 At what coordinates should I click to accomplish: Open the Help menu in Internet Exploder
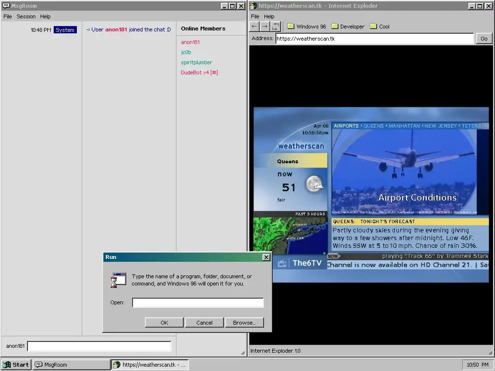point(269,16)
